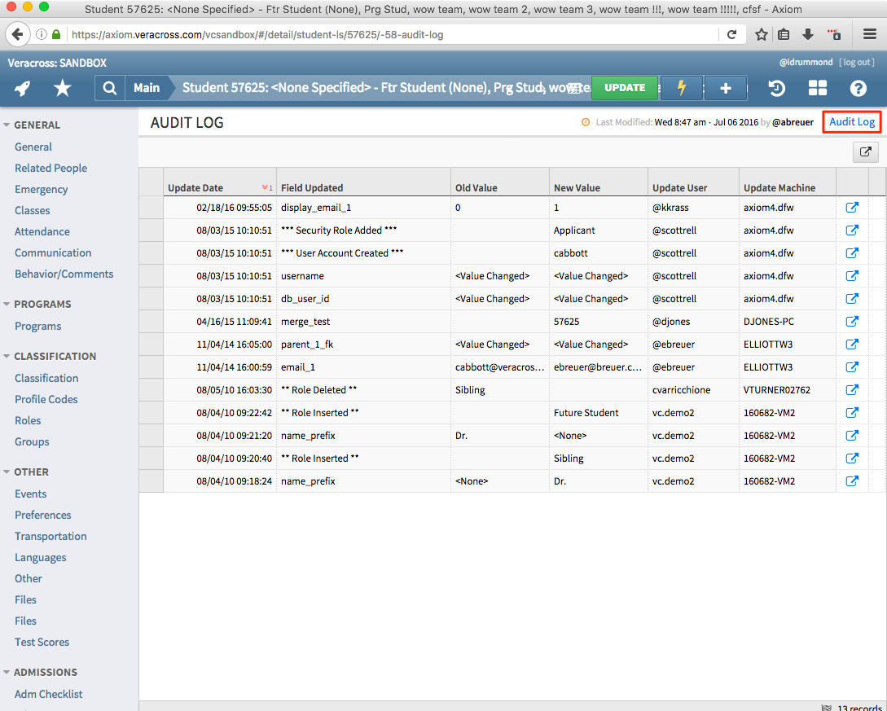Click the horizontal scrollbar below the grid
This screenshot has width=887, height=711.
pyautogui.click(x=489, y=700)
